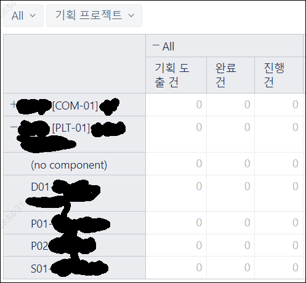The height and width of the screenshot is (283, 306).
Task: Select the P01 component row
Action: [74, 223]
